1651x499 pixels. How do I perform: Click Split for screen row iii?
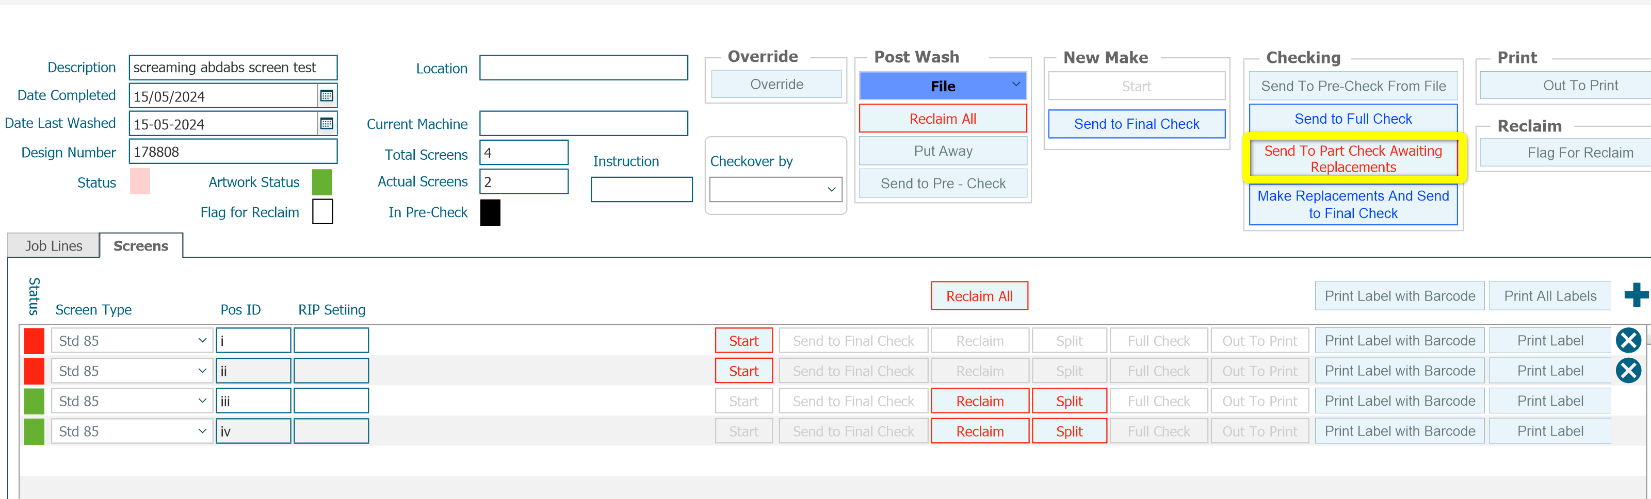(x=1069, y=401)
